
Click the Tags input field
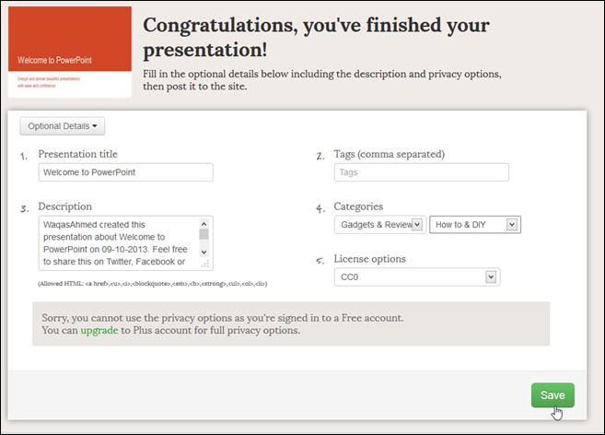pos(422,172)
